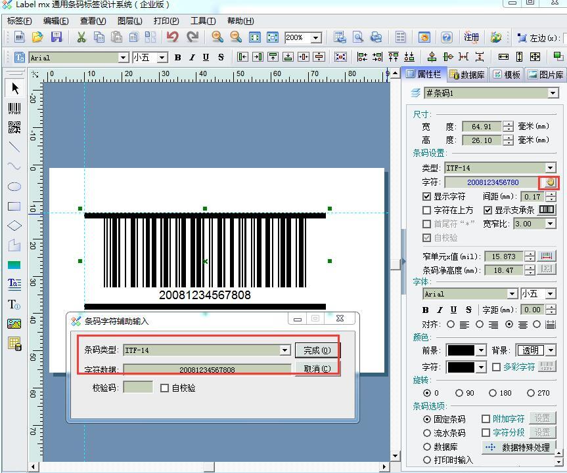Screen dimensions: 567x473
Task: Toggle 显示支承条 checkbox
Action: 488,210
